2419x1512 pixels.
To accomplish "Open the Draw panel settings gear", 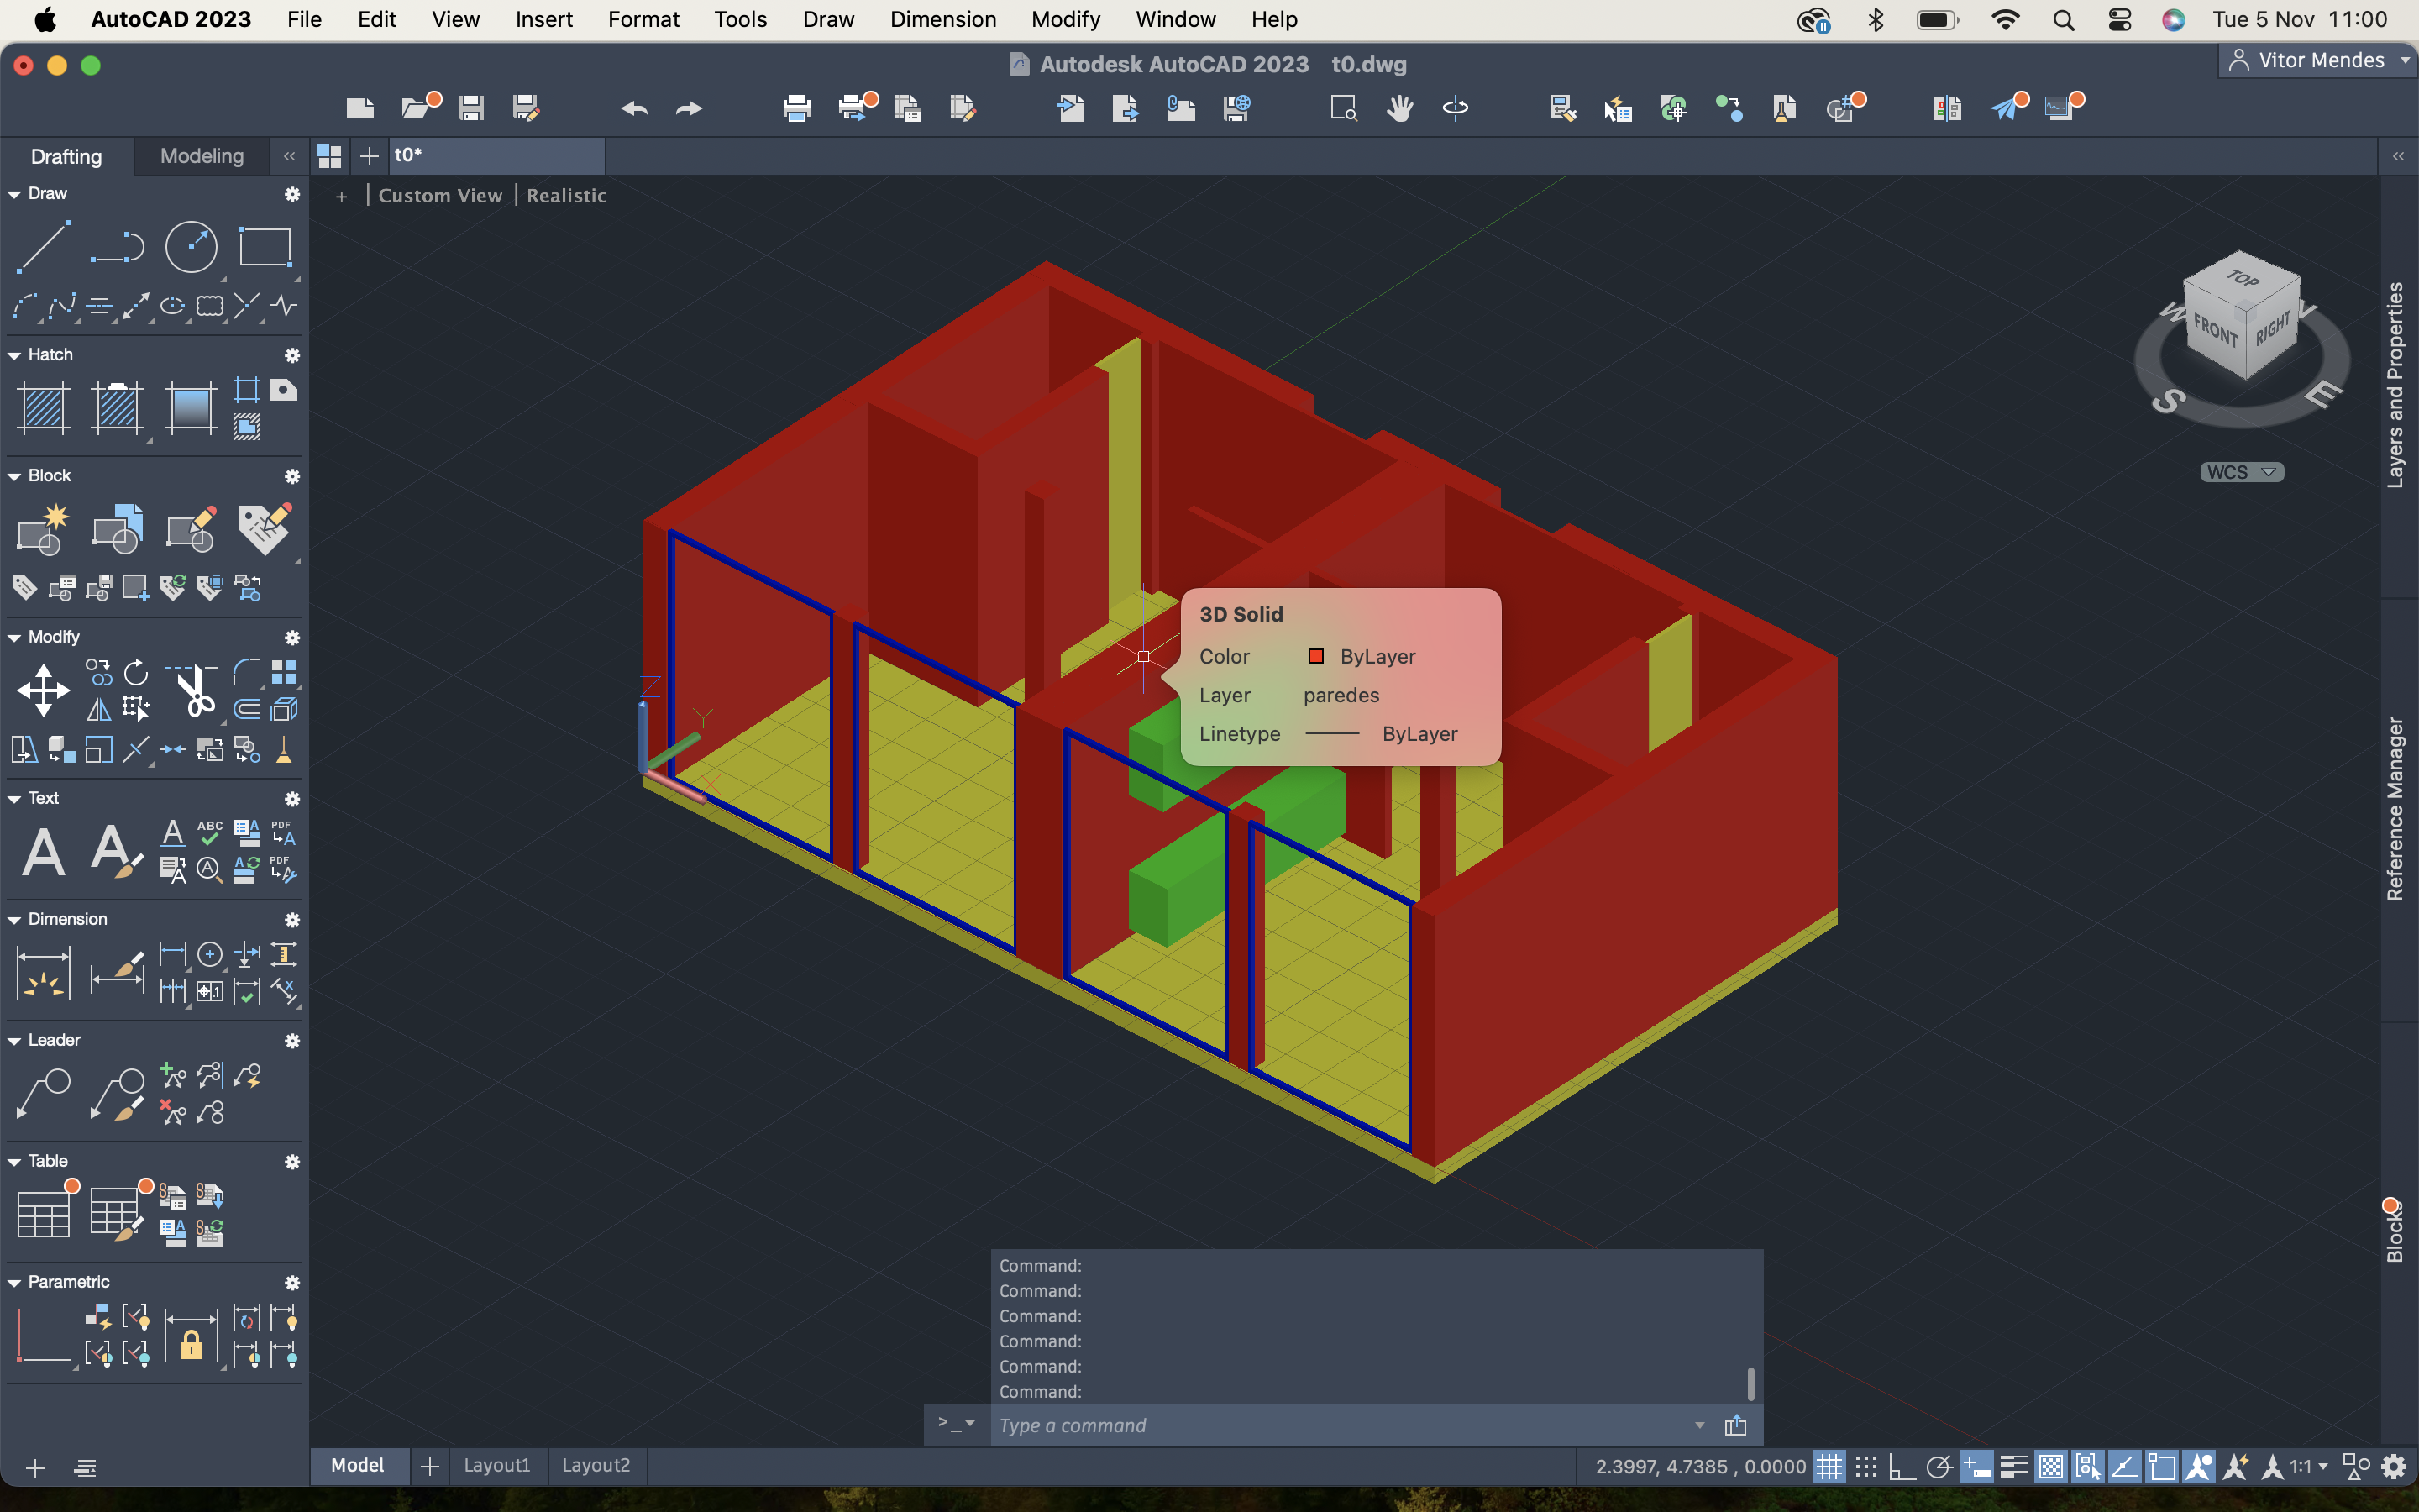I will (292, 194).
